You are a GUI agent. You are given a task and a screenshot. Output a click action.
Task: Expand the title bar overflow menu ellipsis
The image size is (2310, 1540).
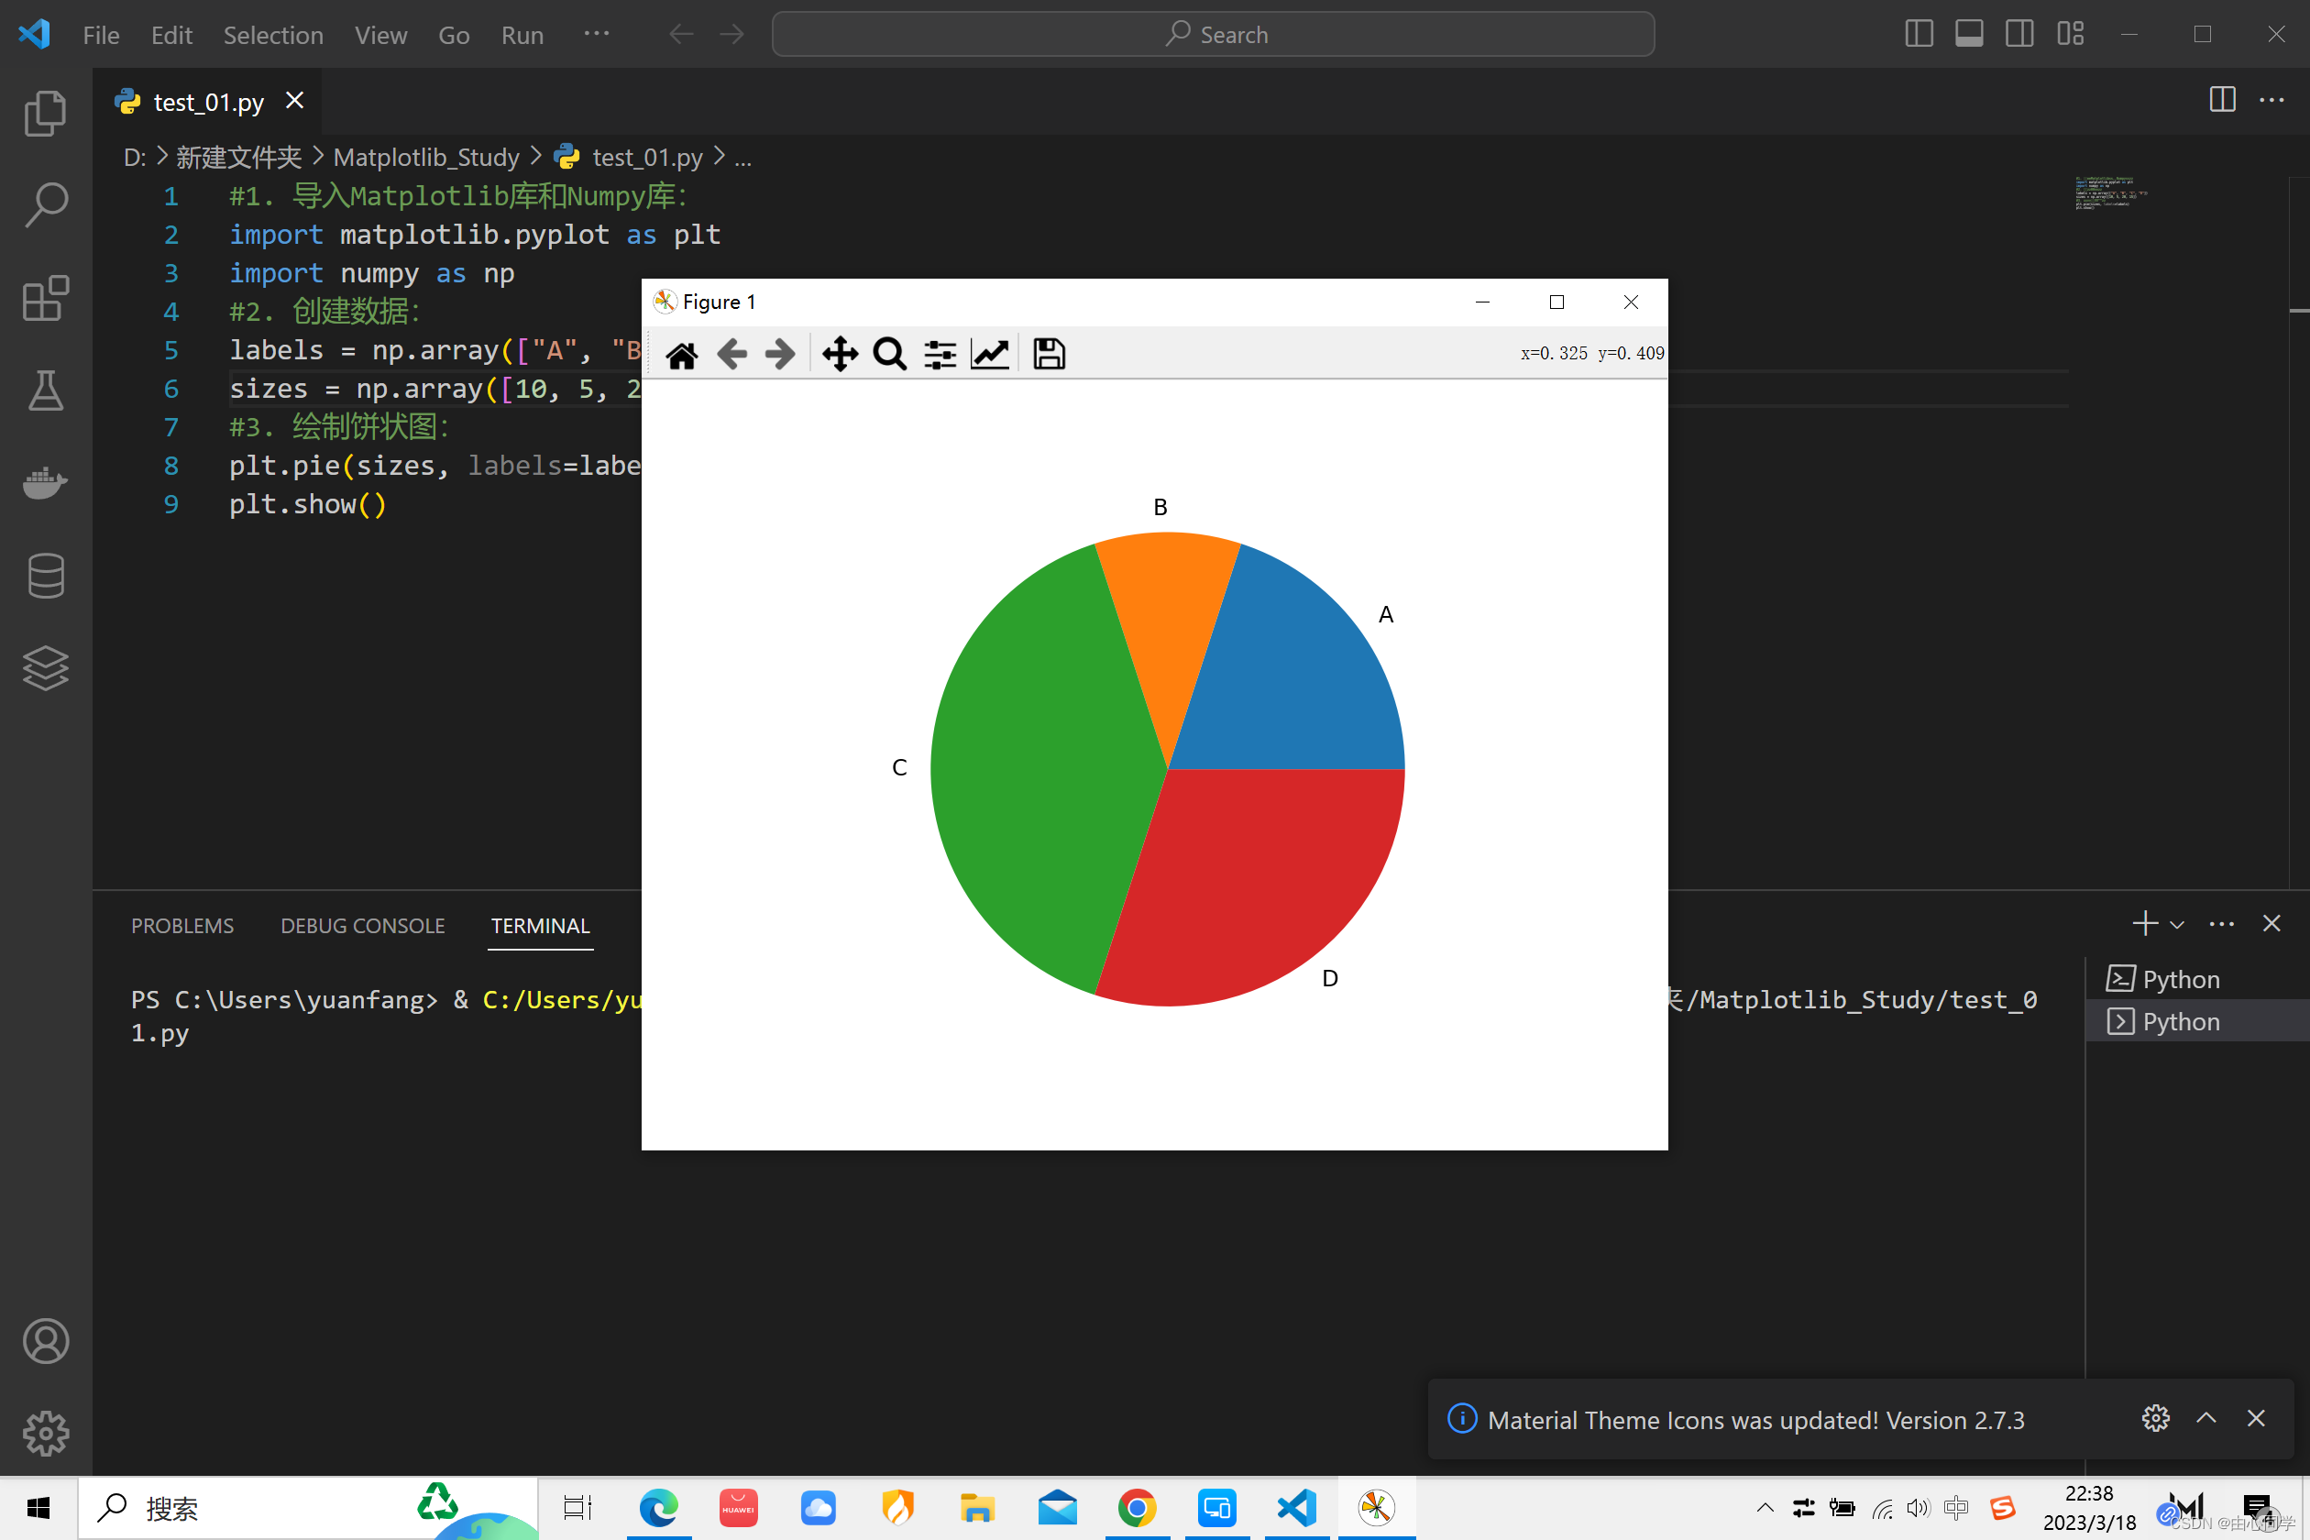(596, 35)
